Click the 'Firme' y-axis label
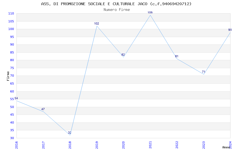This screenshot has height=150, width=233. (x=8, y=76)
